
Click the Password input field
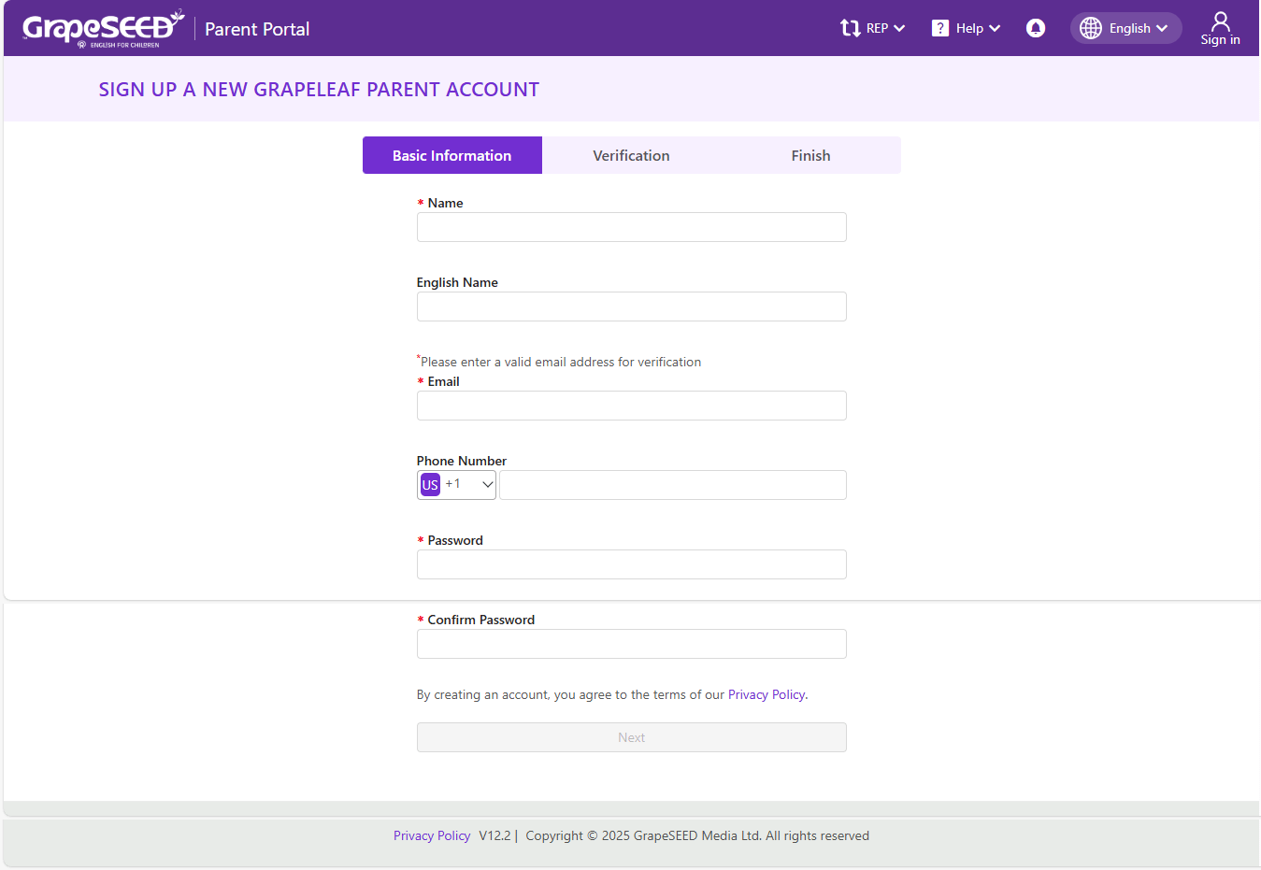click(632, 564)
